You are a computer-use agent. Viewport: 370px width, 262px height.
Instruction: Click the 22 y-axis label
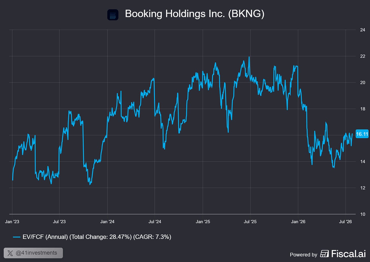click(x=363, y=56)
